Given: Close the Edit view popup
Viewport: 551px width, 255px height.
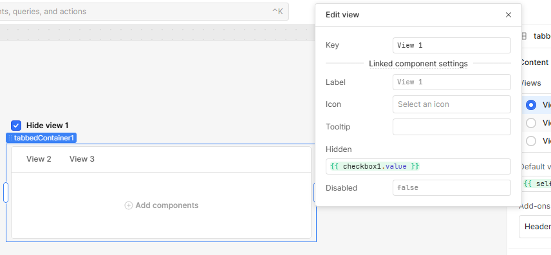Looking at the screenshot, I should pyautogui.click(x=508, y=15).
